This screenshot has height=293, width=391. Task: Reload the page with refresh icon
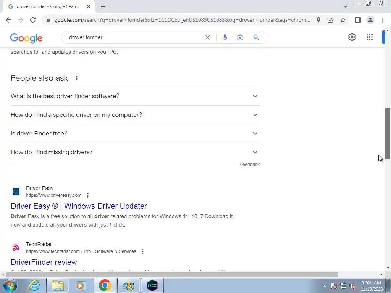pos(33,20)
